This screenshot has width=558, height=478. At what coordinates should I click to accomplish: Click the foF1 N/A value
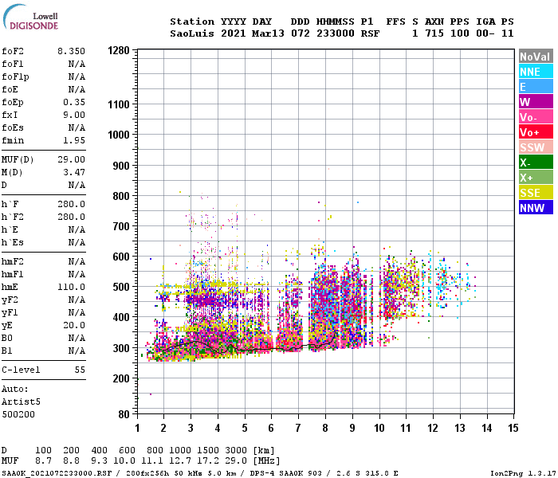pos(77,64)
